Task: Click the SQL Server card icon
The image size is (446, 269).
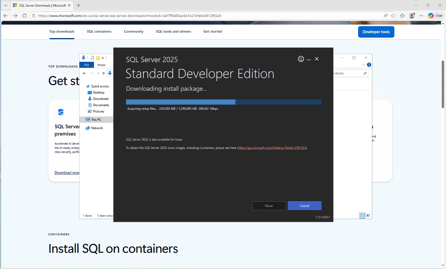Action: (61, 113)
